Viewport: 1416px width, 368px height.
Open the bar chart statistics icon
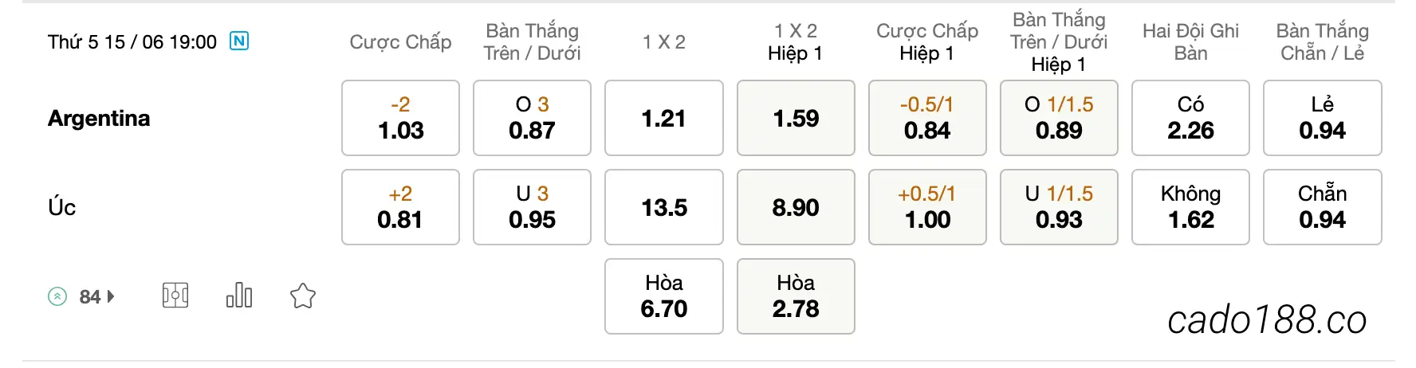(239, 296)
